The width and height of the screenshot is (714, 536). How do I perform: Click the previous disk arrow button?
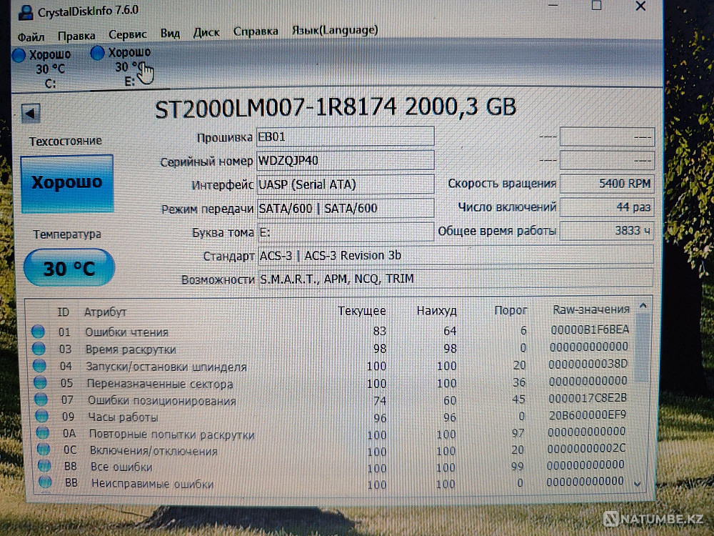(31, 113)
